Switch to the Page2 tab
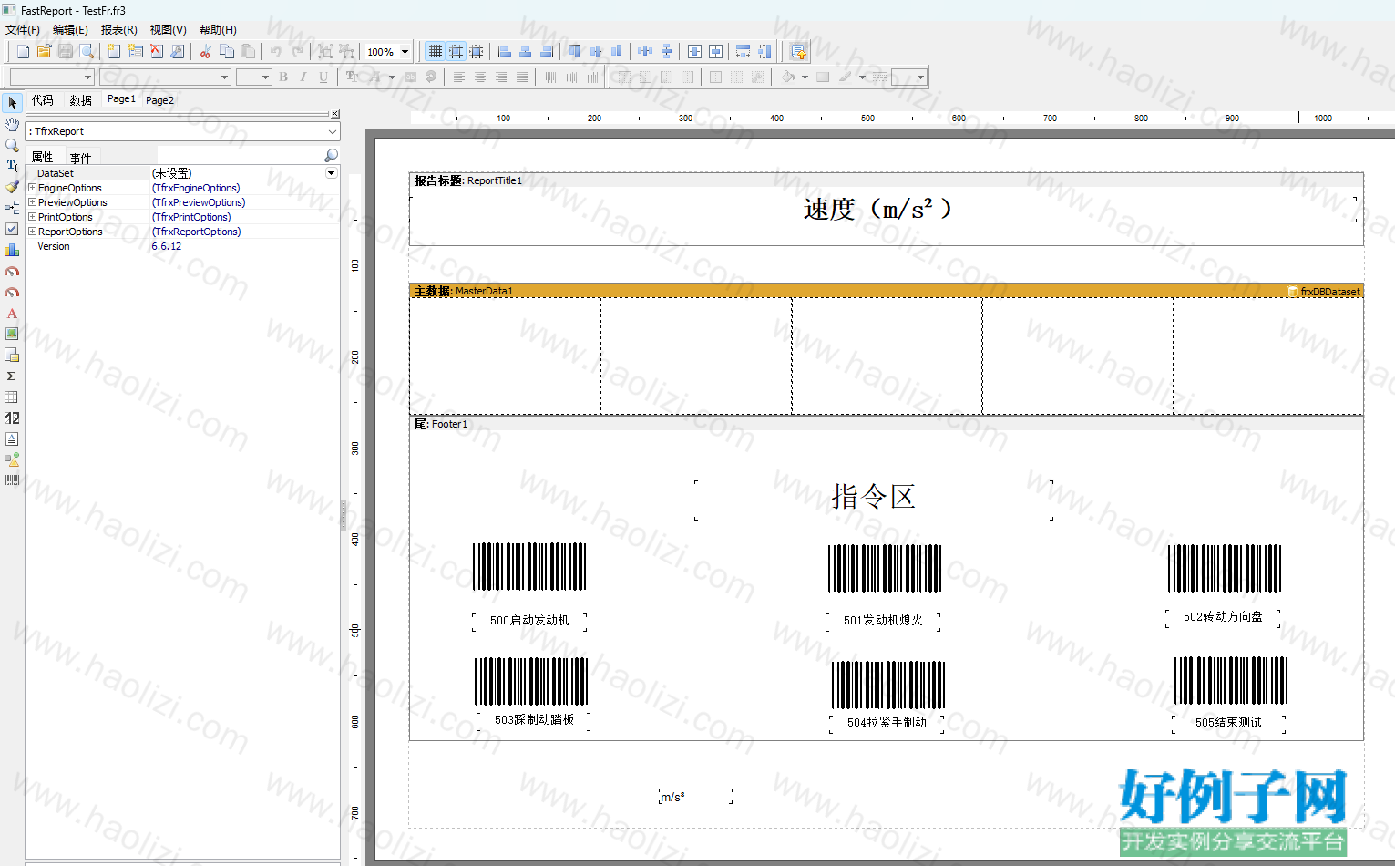 click(x=159, y=100)
